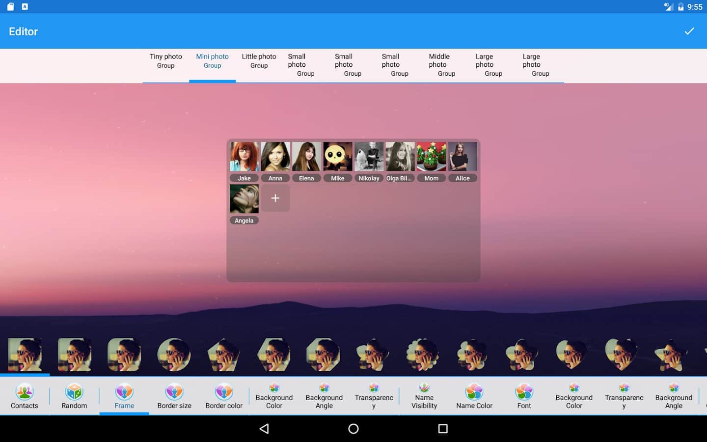Image resolution: width=707 pixels, height=442 pixels.
Task: Confirm edits with the checkmark icon
Action: 689,31
